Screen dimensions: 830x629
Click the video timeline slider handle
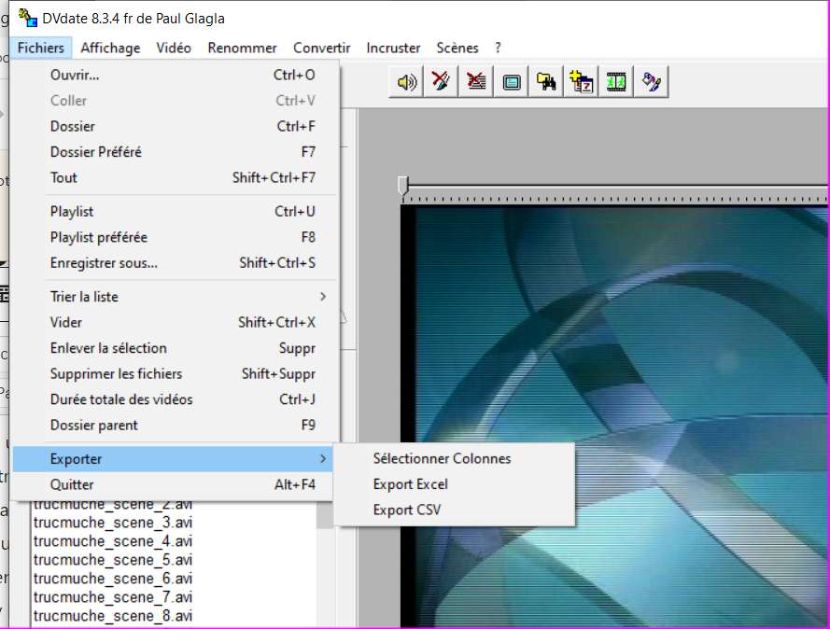[403, 186]
